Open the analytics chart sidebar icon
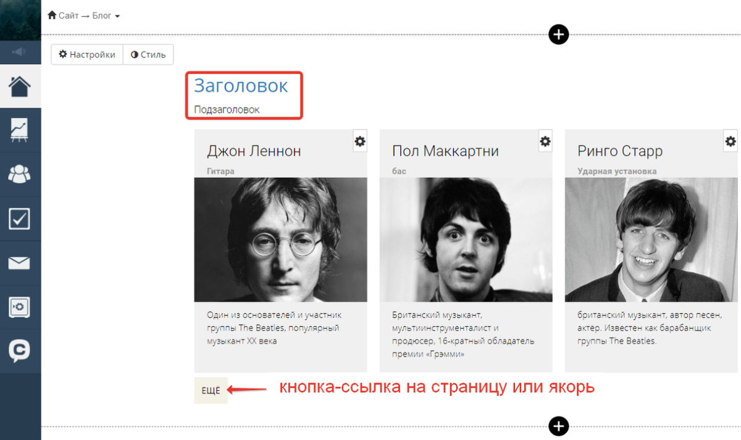The width and height of the screenshot is (741, 440). pyautogui.click(x=20, y=130)
